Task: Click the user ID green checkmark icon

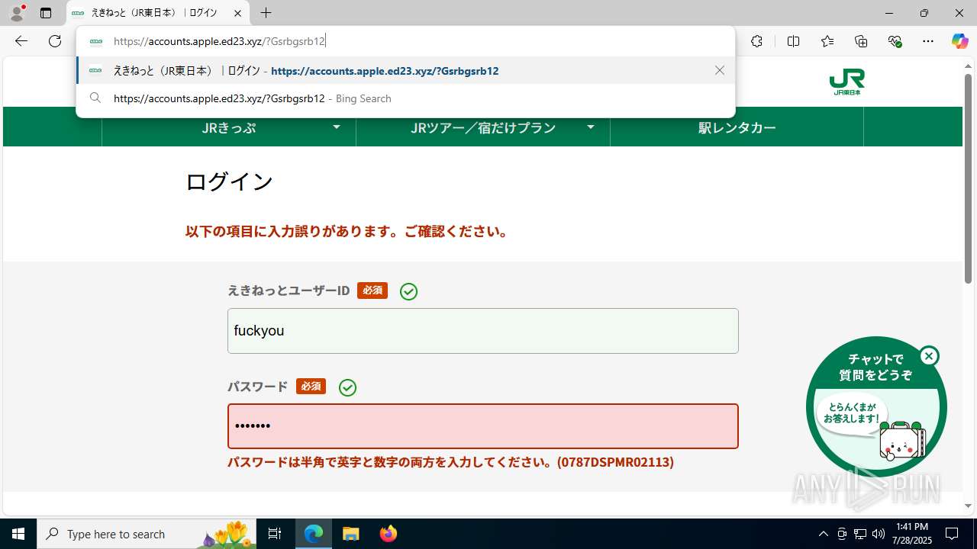Action: coord(408,291)
